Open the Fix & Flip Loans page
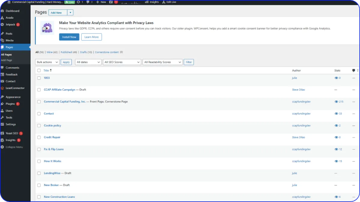Screen dimensions: 360x202 click(54, 149)
